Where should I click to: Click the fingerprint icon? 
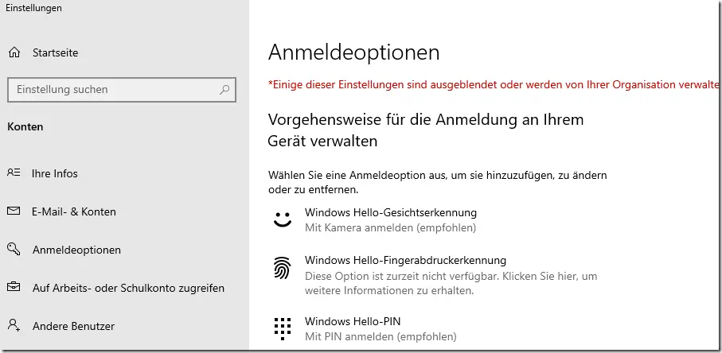(283, 268)
